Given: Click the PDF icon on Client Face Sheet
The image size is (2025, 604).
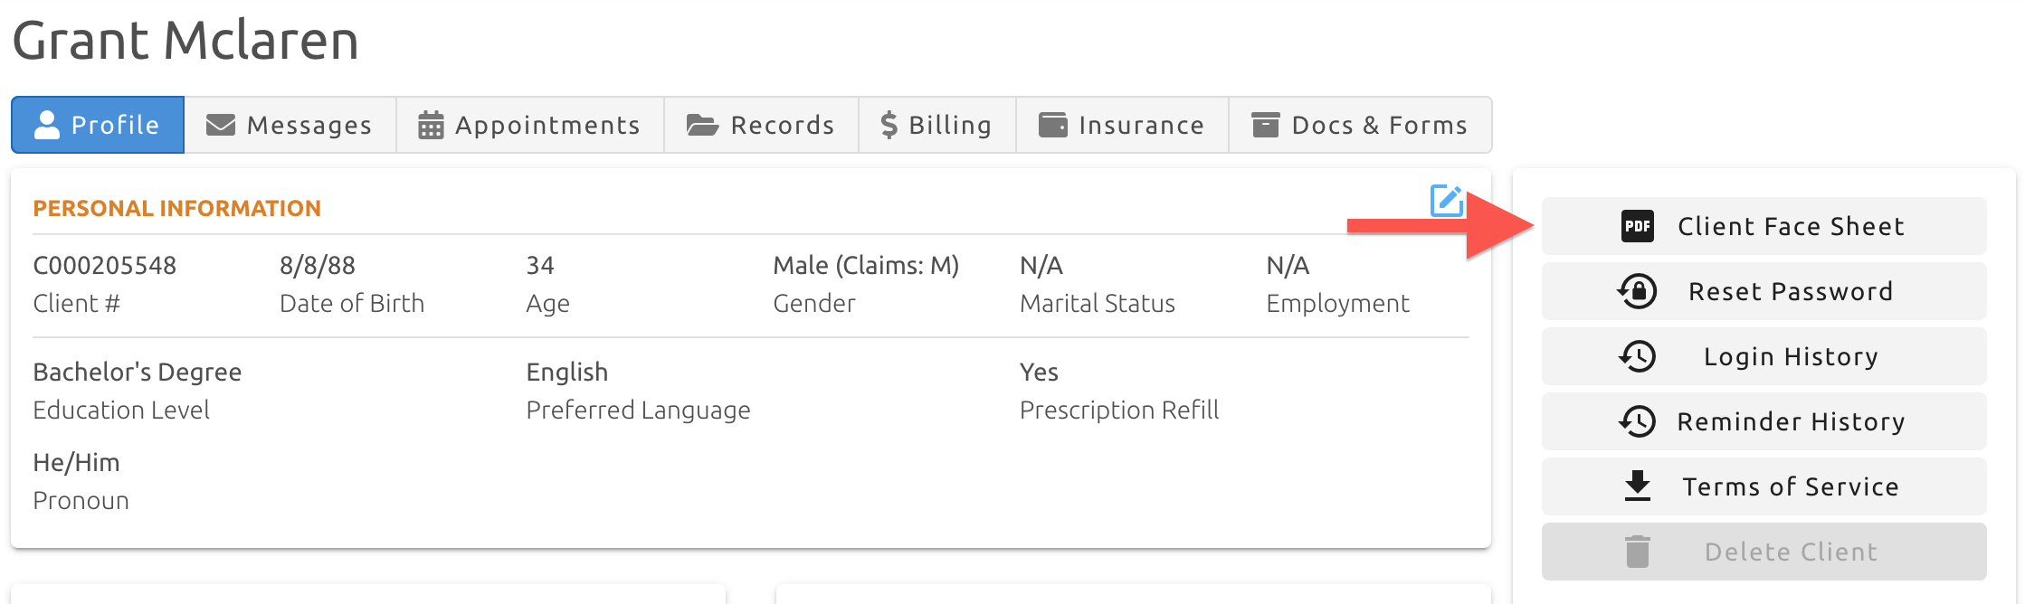Looking at the screenshot, I should point(1638,226).
